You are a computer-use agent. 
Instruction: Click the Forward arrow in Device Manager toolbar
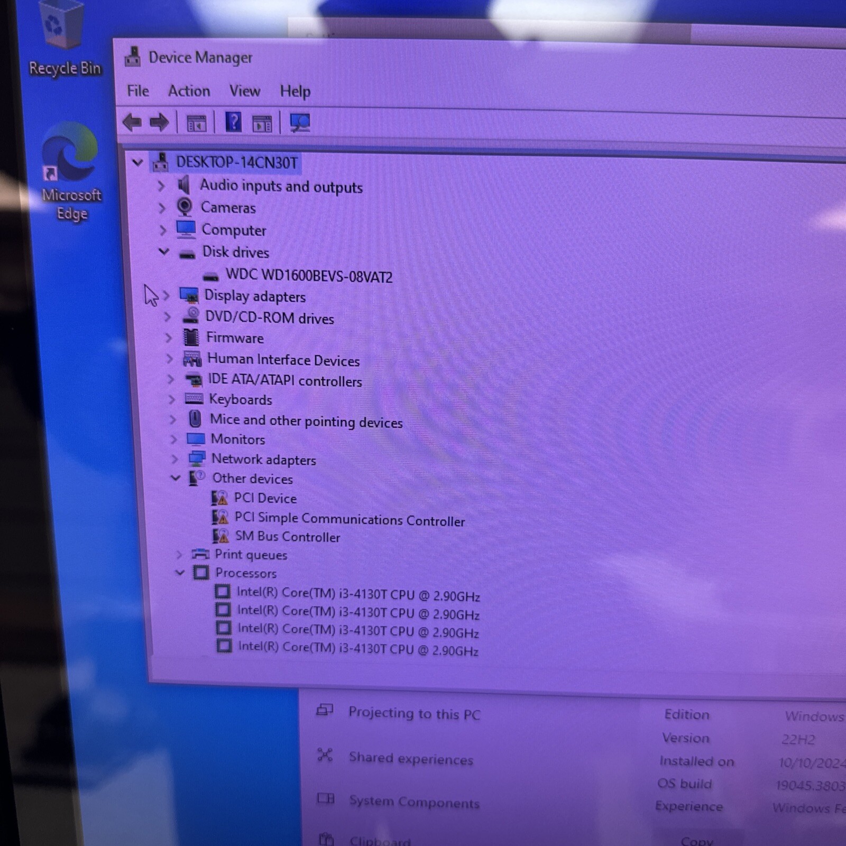click(x=159, y=123)
